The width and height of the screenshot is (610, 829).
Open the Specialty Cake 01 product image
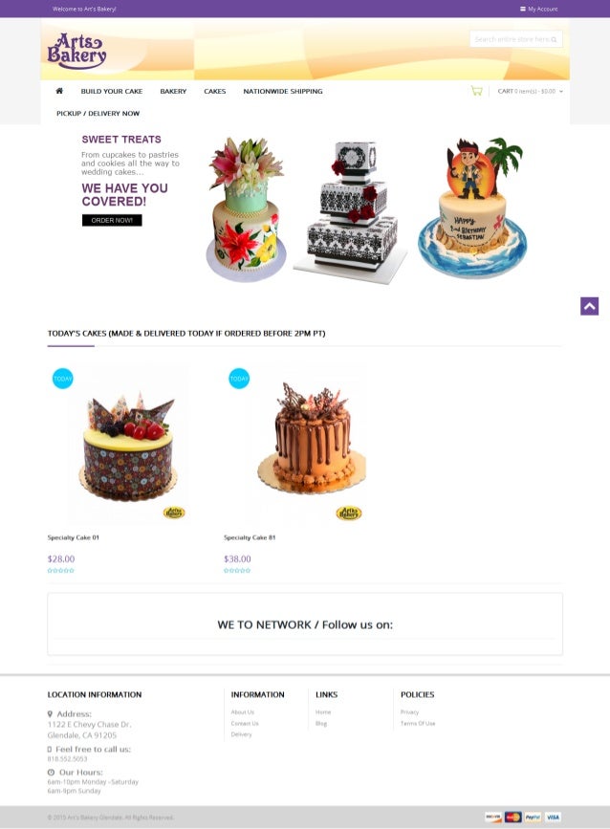[128, 444]
